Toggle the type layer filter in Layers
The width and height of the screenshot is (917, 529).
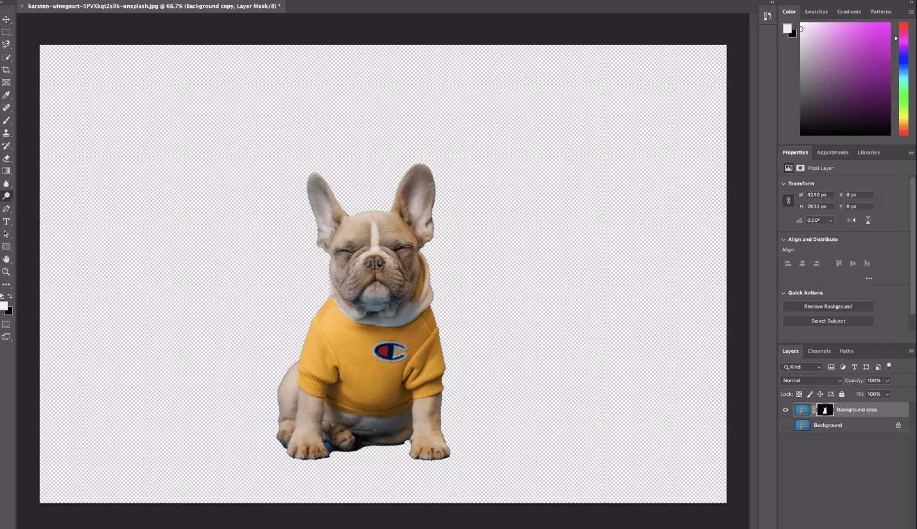tap(854, 367)
